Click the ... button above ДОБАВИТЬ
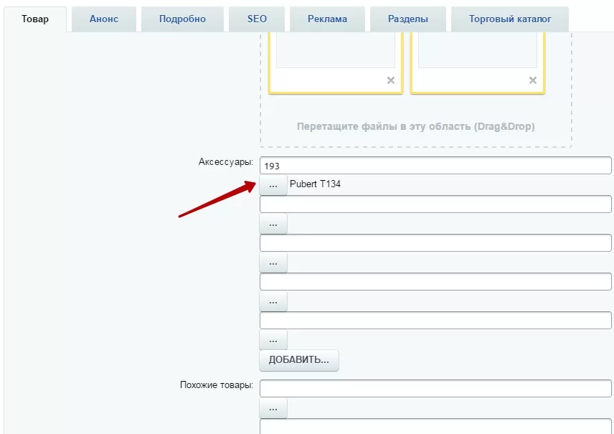Viewport: 614px width, 434px height. point(273,339)
